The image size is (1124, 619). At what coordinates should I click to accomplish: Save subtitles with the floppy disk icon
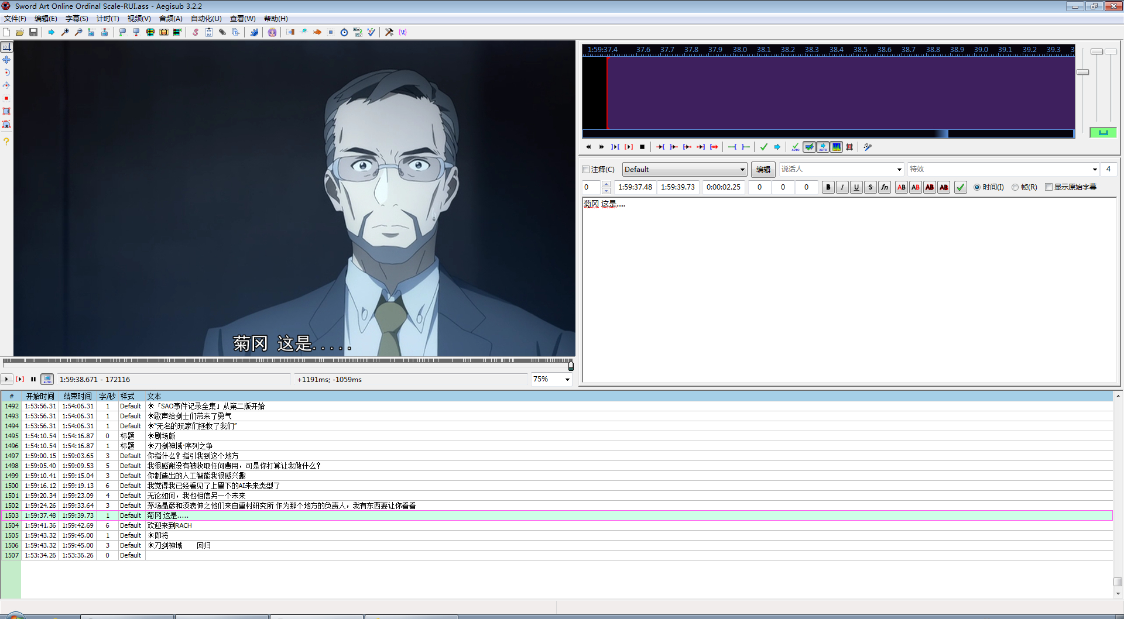coord(33,32)
